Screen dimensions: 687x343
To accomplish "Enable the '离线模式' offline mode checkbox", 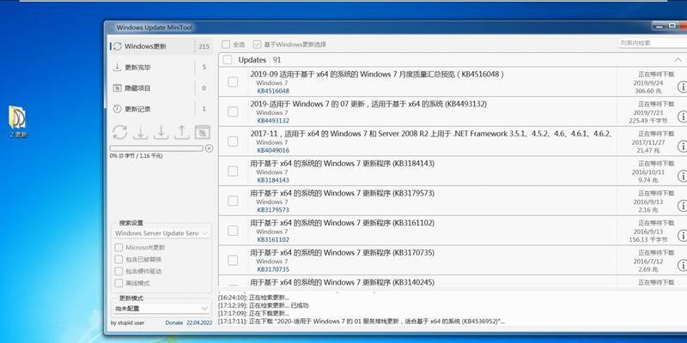I will tap(119, 283).
